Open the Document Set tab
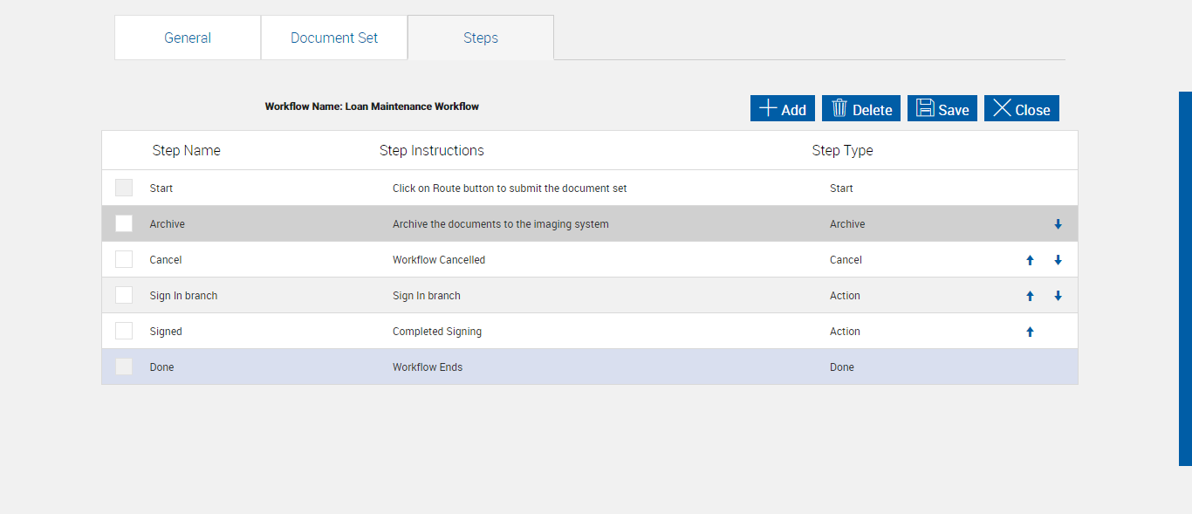Screen dimensions: 1192x514 (x=334, y=38)
